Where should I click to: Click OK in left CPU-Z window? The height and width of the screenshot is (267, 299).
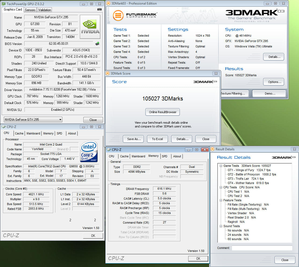pos(93,236)
